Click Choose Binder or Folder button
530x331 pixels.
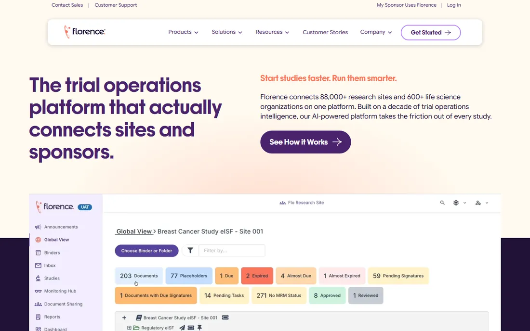146,251
